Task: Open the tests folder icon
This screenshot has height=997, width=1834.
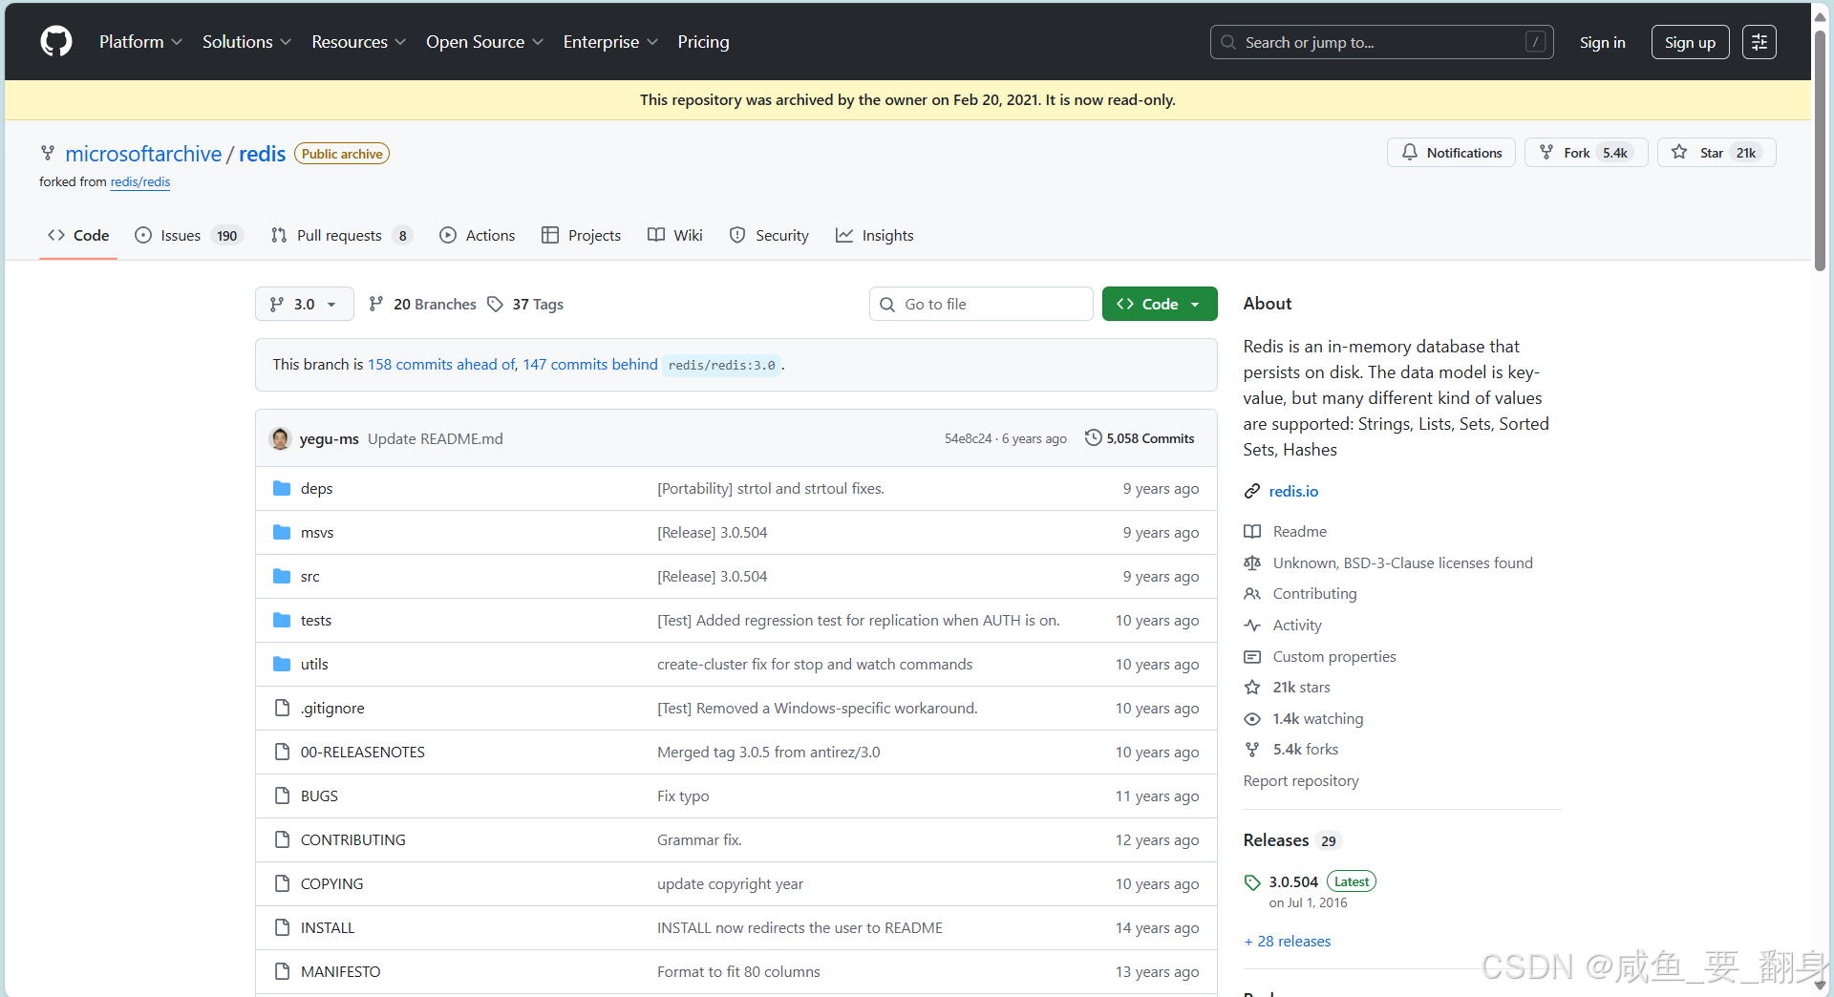Action: [282, 620]
